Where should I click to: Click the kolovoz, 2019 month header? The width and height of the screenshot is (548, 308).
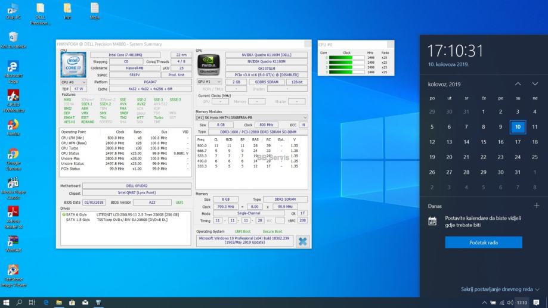[444, 84]
